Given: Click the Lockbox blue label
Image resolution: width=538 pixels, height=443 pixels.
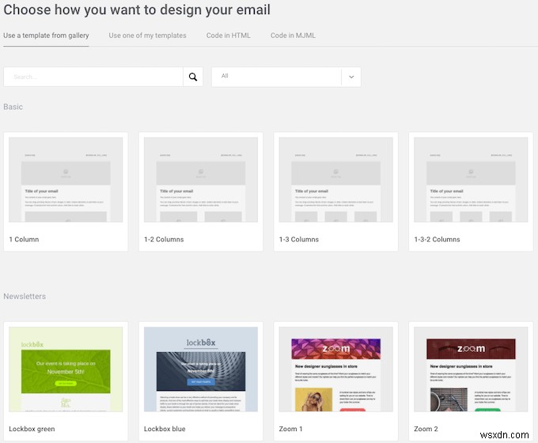Looking at the screenshot, I should [165, 429].
